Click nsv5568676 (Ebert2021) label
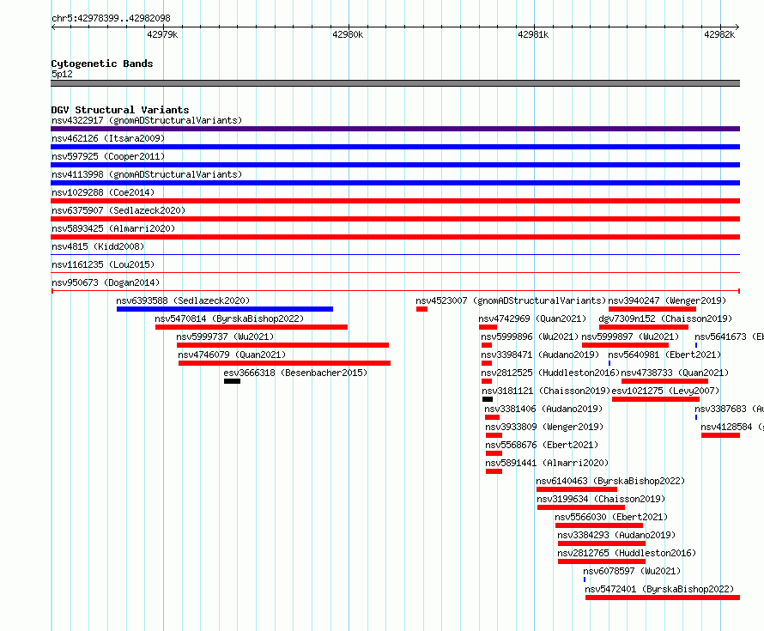The width and height of the screenshot is (764, 631). pos(542,445)
